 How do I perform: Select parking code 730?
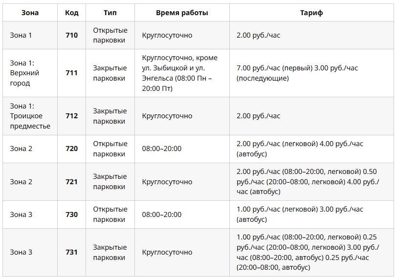pos(71,215)
